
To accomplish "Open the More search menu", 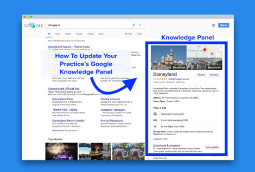I will [101, 34].
